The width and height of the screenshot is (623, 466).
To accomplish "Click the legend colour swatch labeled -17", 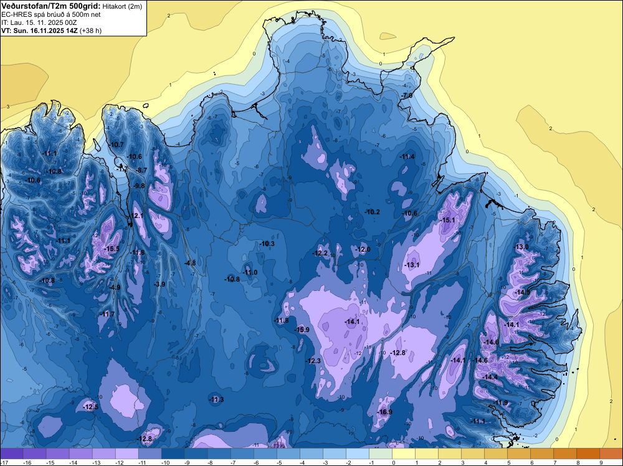I will tap(12, 454).
